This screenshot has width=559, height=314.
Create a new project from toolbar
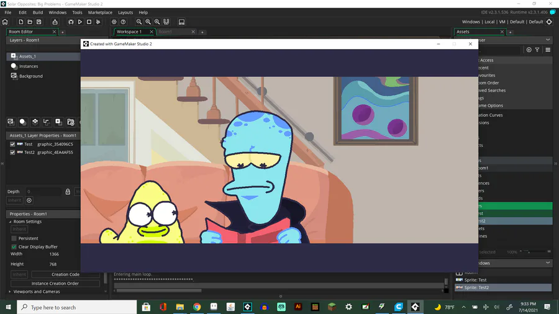pyautogui.click(x=21, y=22)
